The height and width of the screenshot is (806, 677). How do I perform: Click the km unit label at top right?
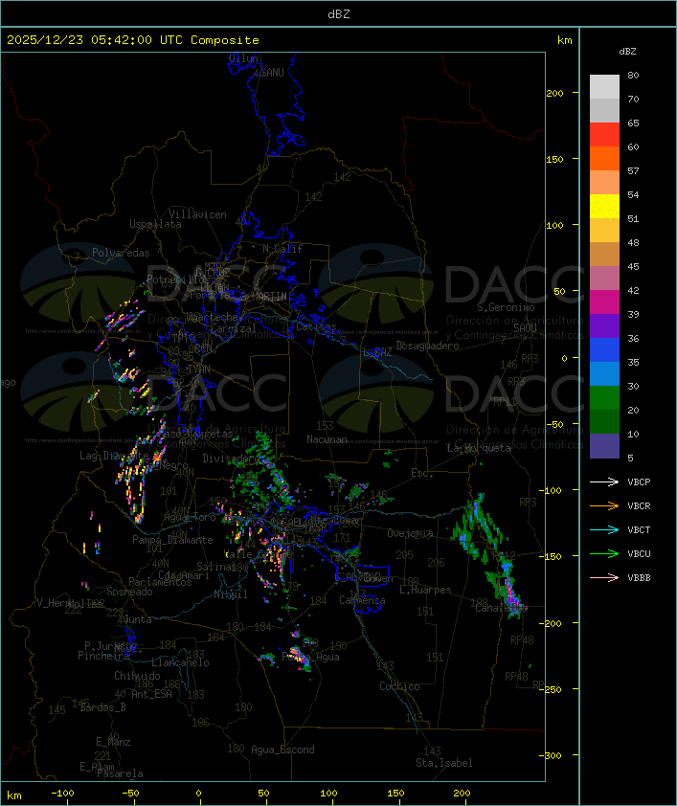(x=565, y=40)
